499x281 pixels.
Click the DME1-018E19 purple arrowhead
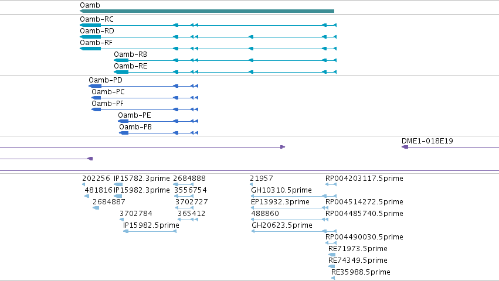[405, 147]
